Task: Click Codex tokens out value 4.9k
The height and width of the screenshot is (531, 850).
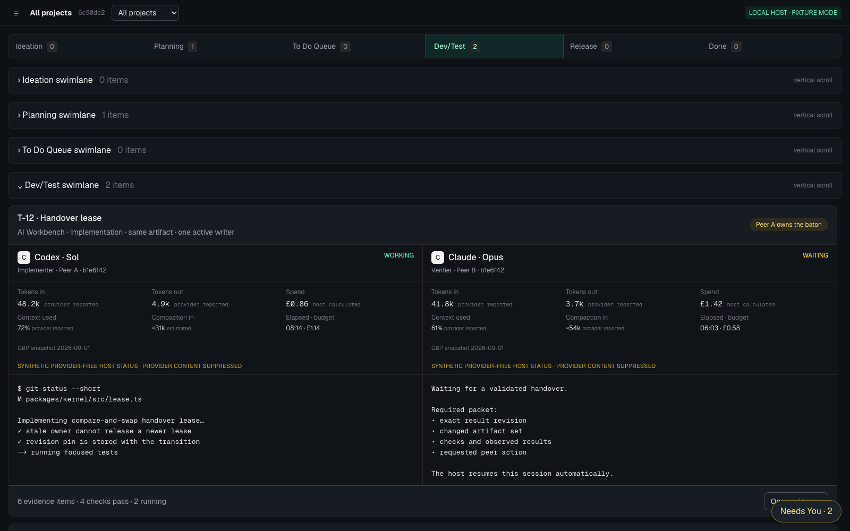Action: (160, 304)
